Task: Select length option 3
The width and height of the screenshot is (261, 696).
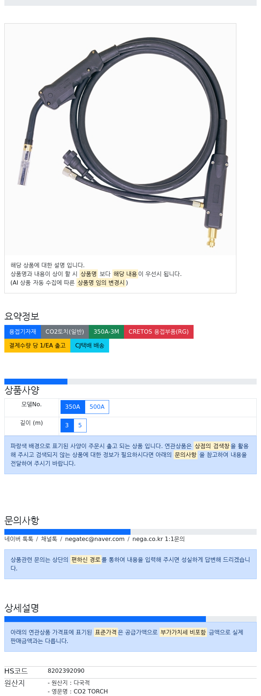Action: (67, 426)
